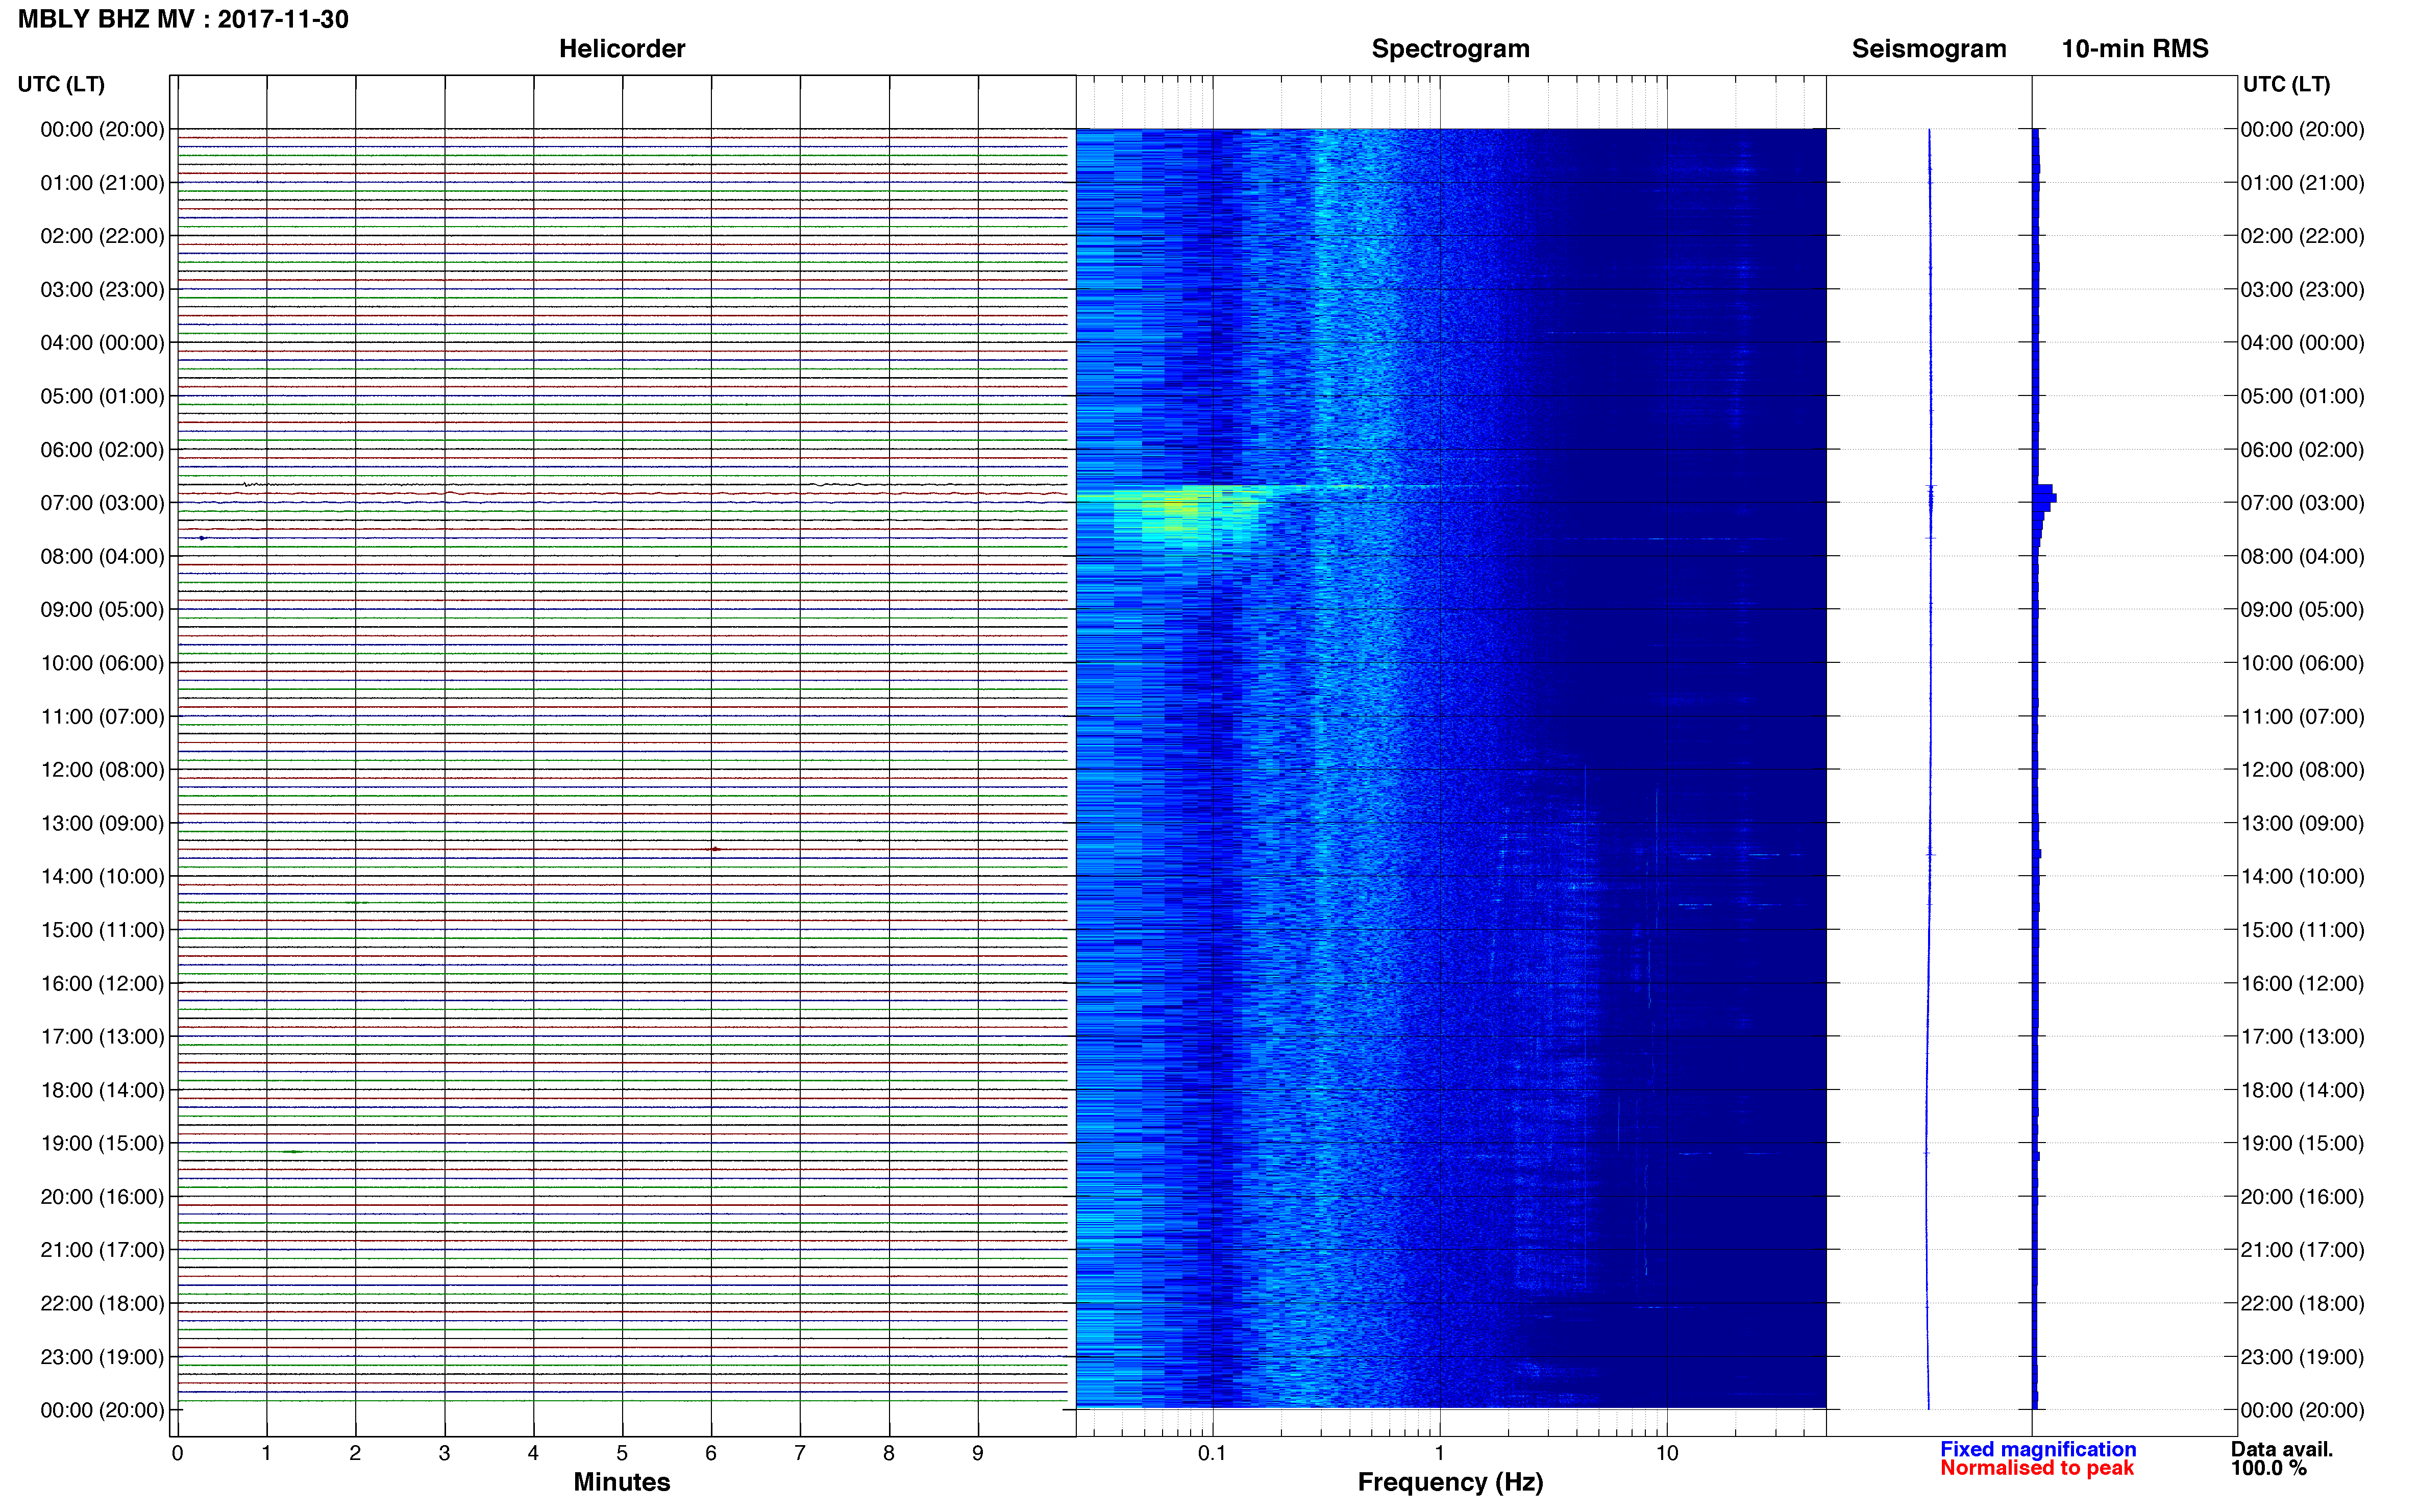Click the 0.1 tick on the frequency axis
Viewport: 2419px width, 1512px height.
1212,1453
